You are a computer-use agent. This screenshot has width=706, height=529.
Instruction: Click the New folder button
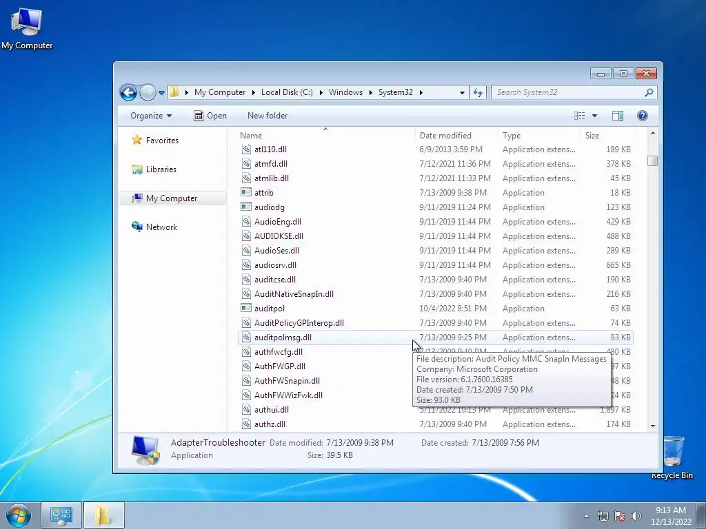(268, 116)
